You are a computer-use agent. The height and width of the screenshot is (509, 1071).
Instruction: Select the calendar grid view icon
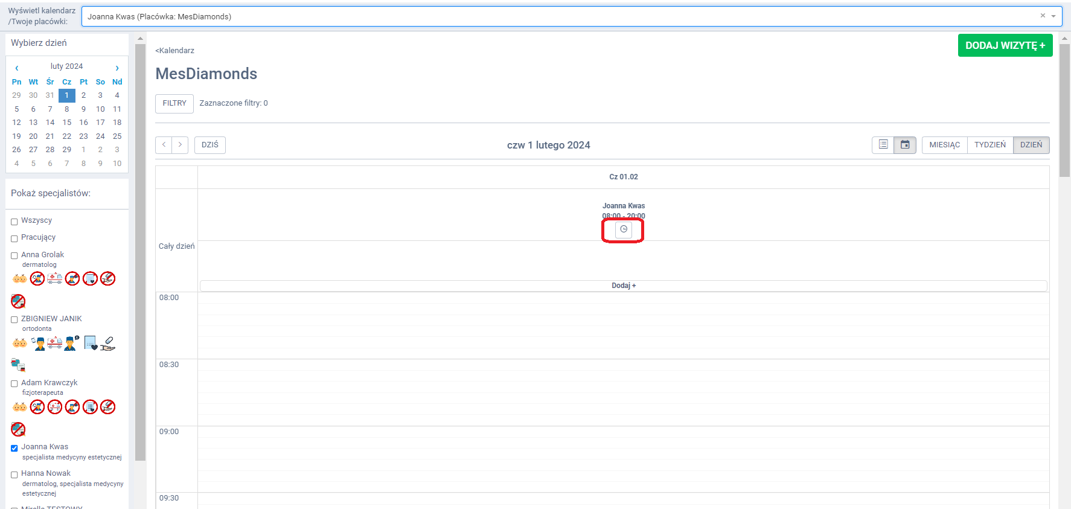905,145
